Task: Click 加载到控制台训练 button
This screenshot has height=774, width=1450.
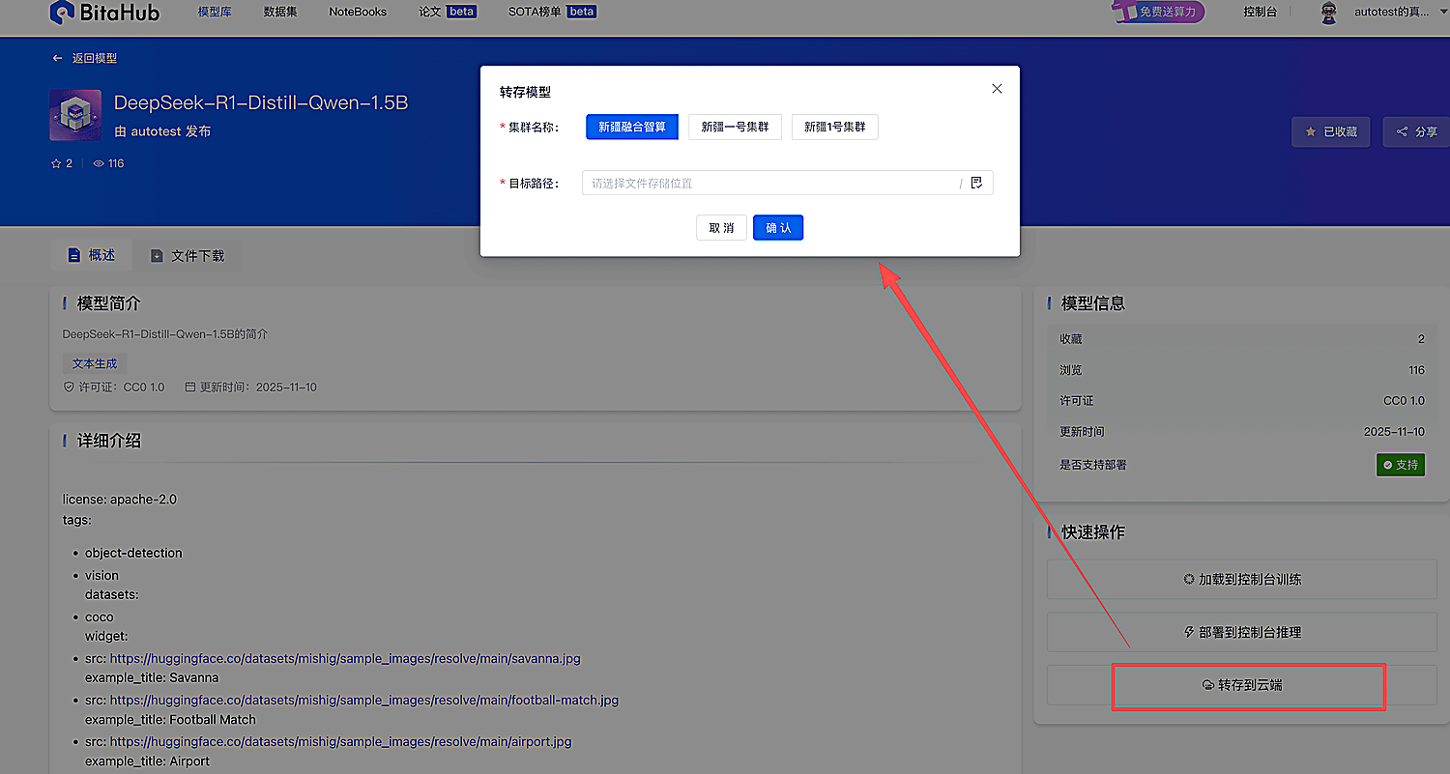Action: (x=1242, y=580)
